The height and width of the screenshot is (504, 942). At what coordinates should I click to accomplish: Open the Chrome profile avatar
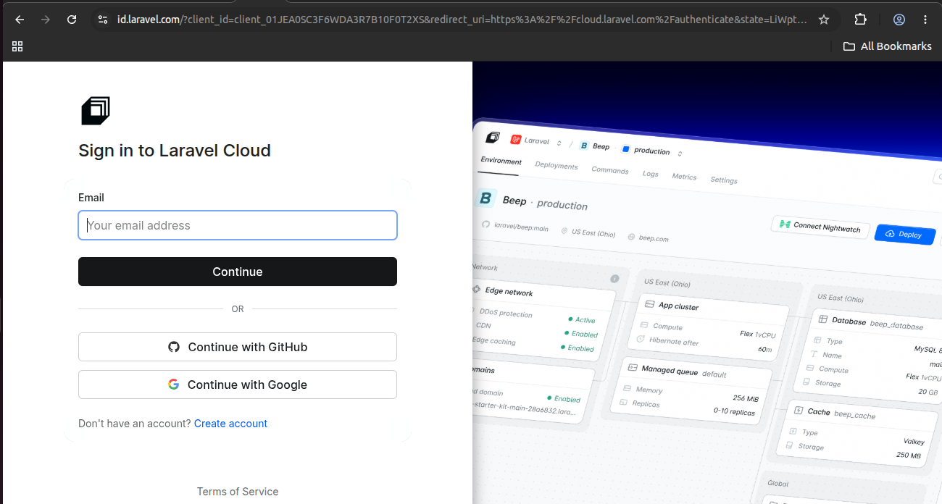pos(899,20)
